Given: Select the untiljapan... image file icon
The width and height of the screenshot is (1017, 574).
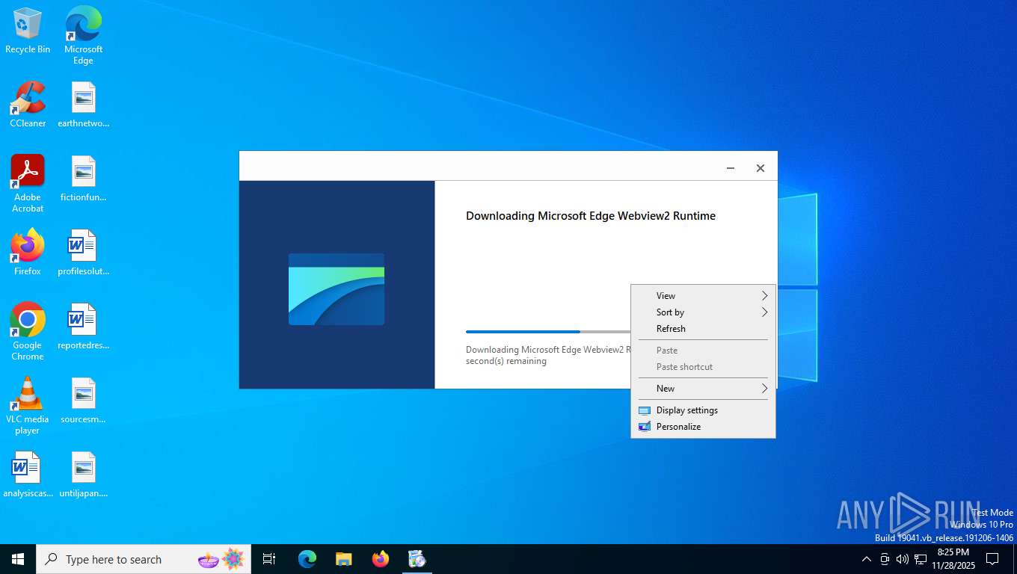Looking at the screenshot, I should [x=83, y=475].
